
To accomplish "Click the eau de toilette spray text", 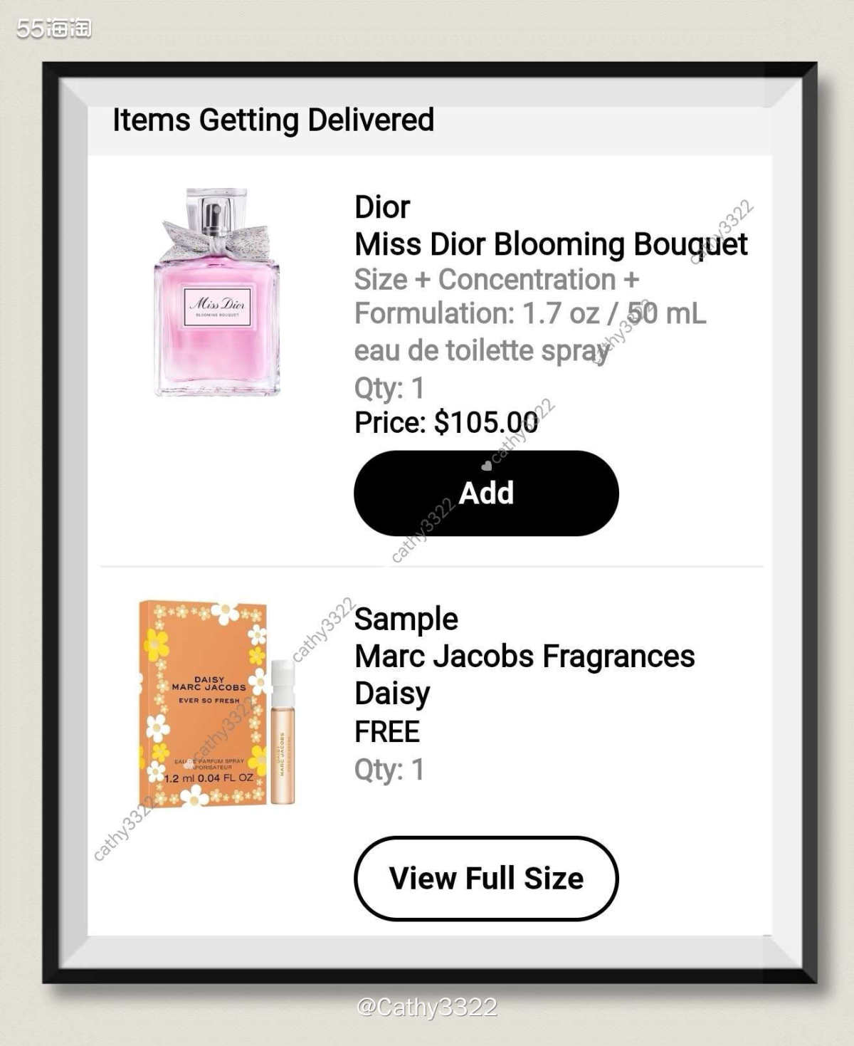I will (x=481, y=351).
